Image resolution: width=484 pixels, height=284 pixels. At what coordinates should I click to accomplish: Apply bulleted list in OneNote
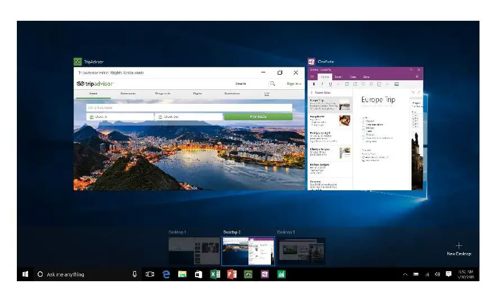tap(347, 84)
